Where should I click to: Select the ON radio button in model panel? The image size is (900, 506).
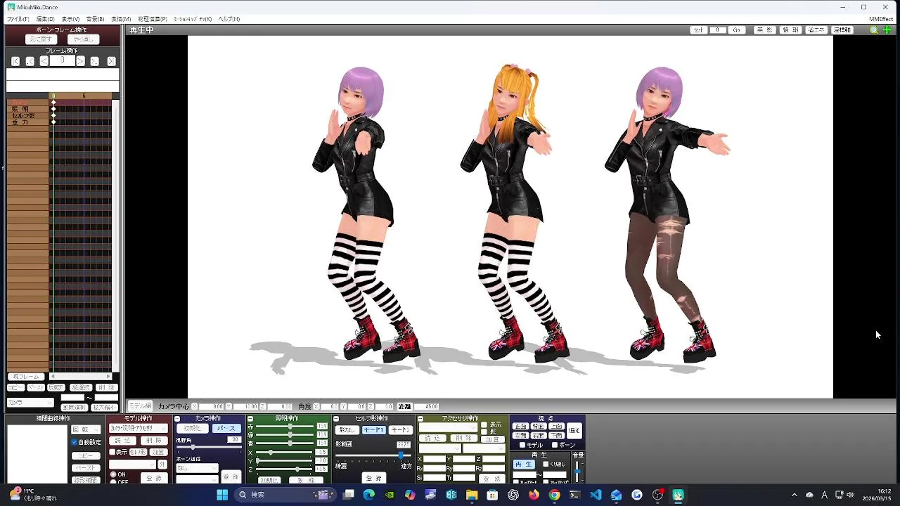[x=113, y=474]
